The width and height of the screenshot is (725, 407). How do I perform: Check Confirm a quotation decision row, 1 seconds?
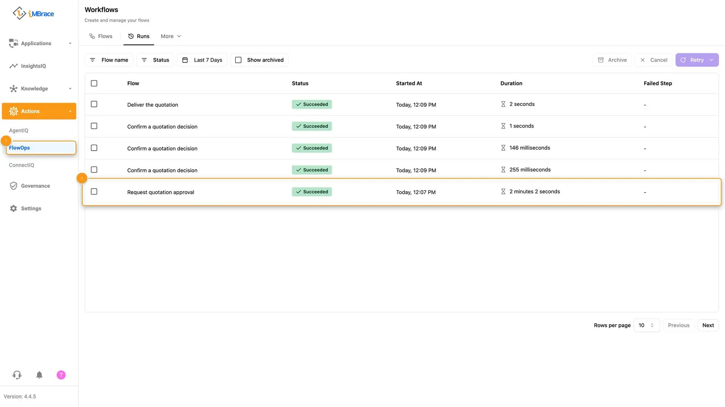[94, 126]
